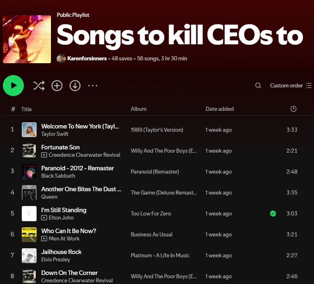Add playlist to Your Library
Image resolution: width=314 pixels, height=284 pixels.
[57, 86]
